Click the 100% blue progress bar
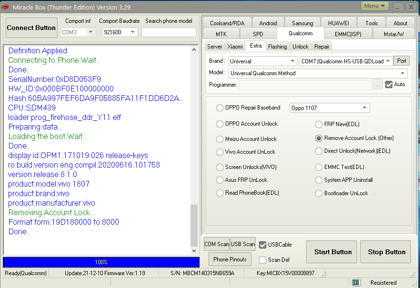Image resolution: width=420 pixels, height=288 pixels. tap(101, 262)
